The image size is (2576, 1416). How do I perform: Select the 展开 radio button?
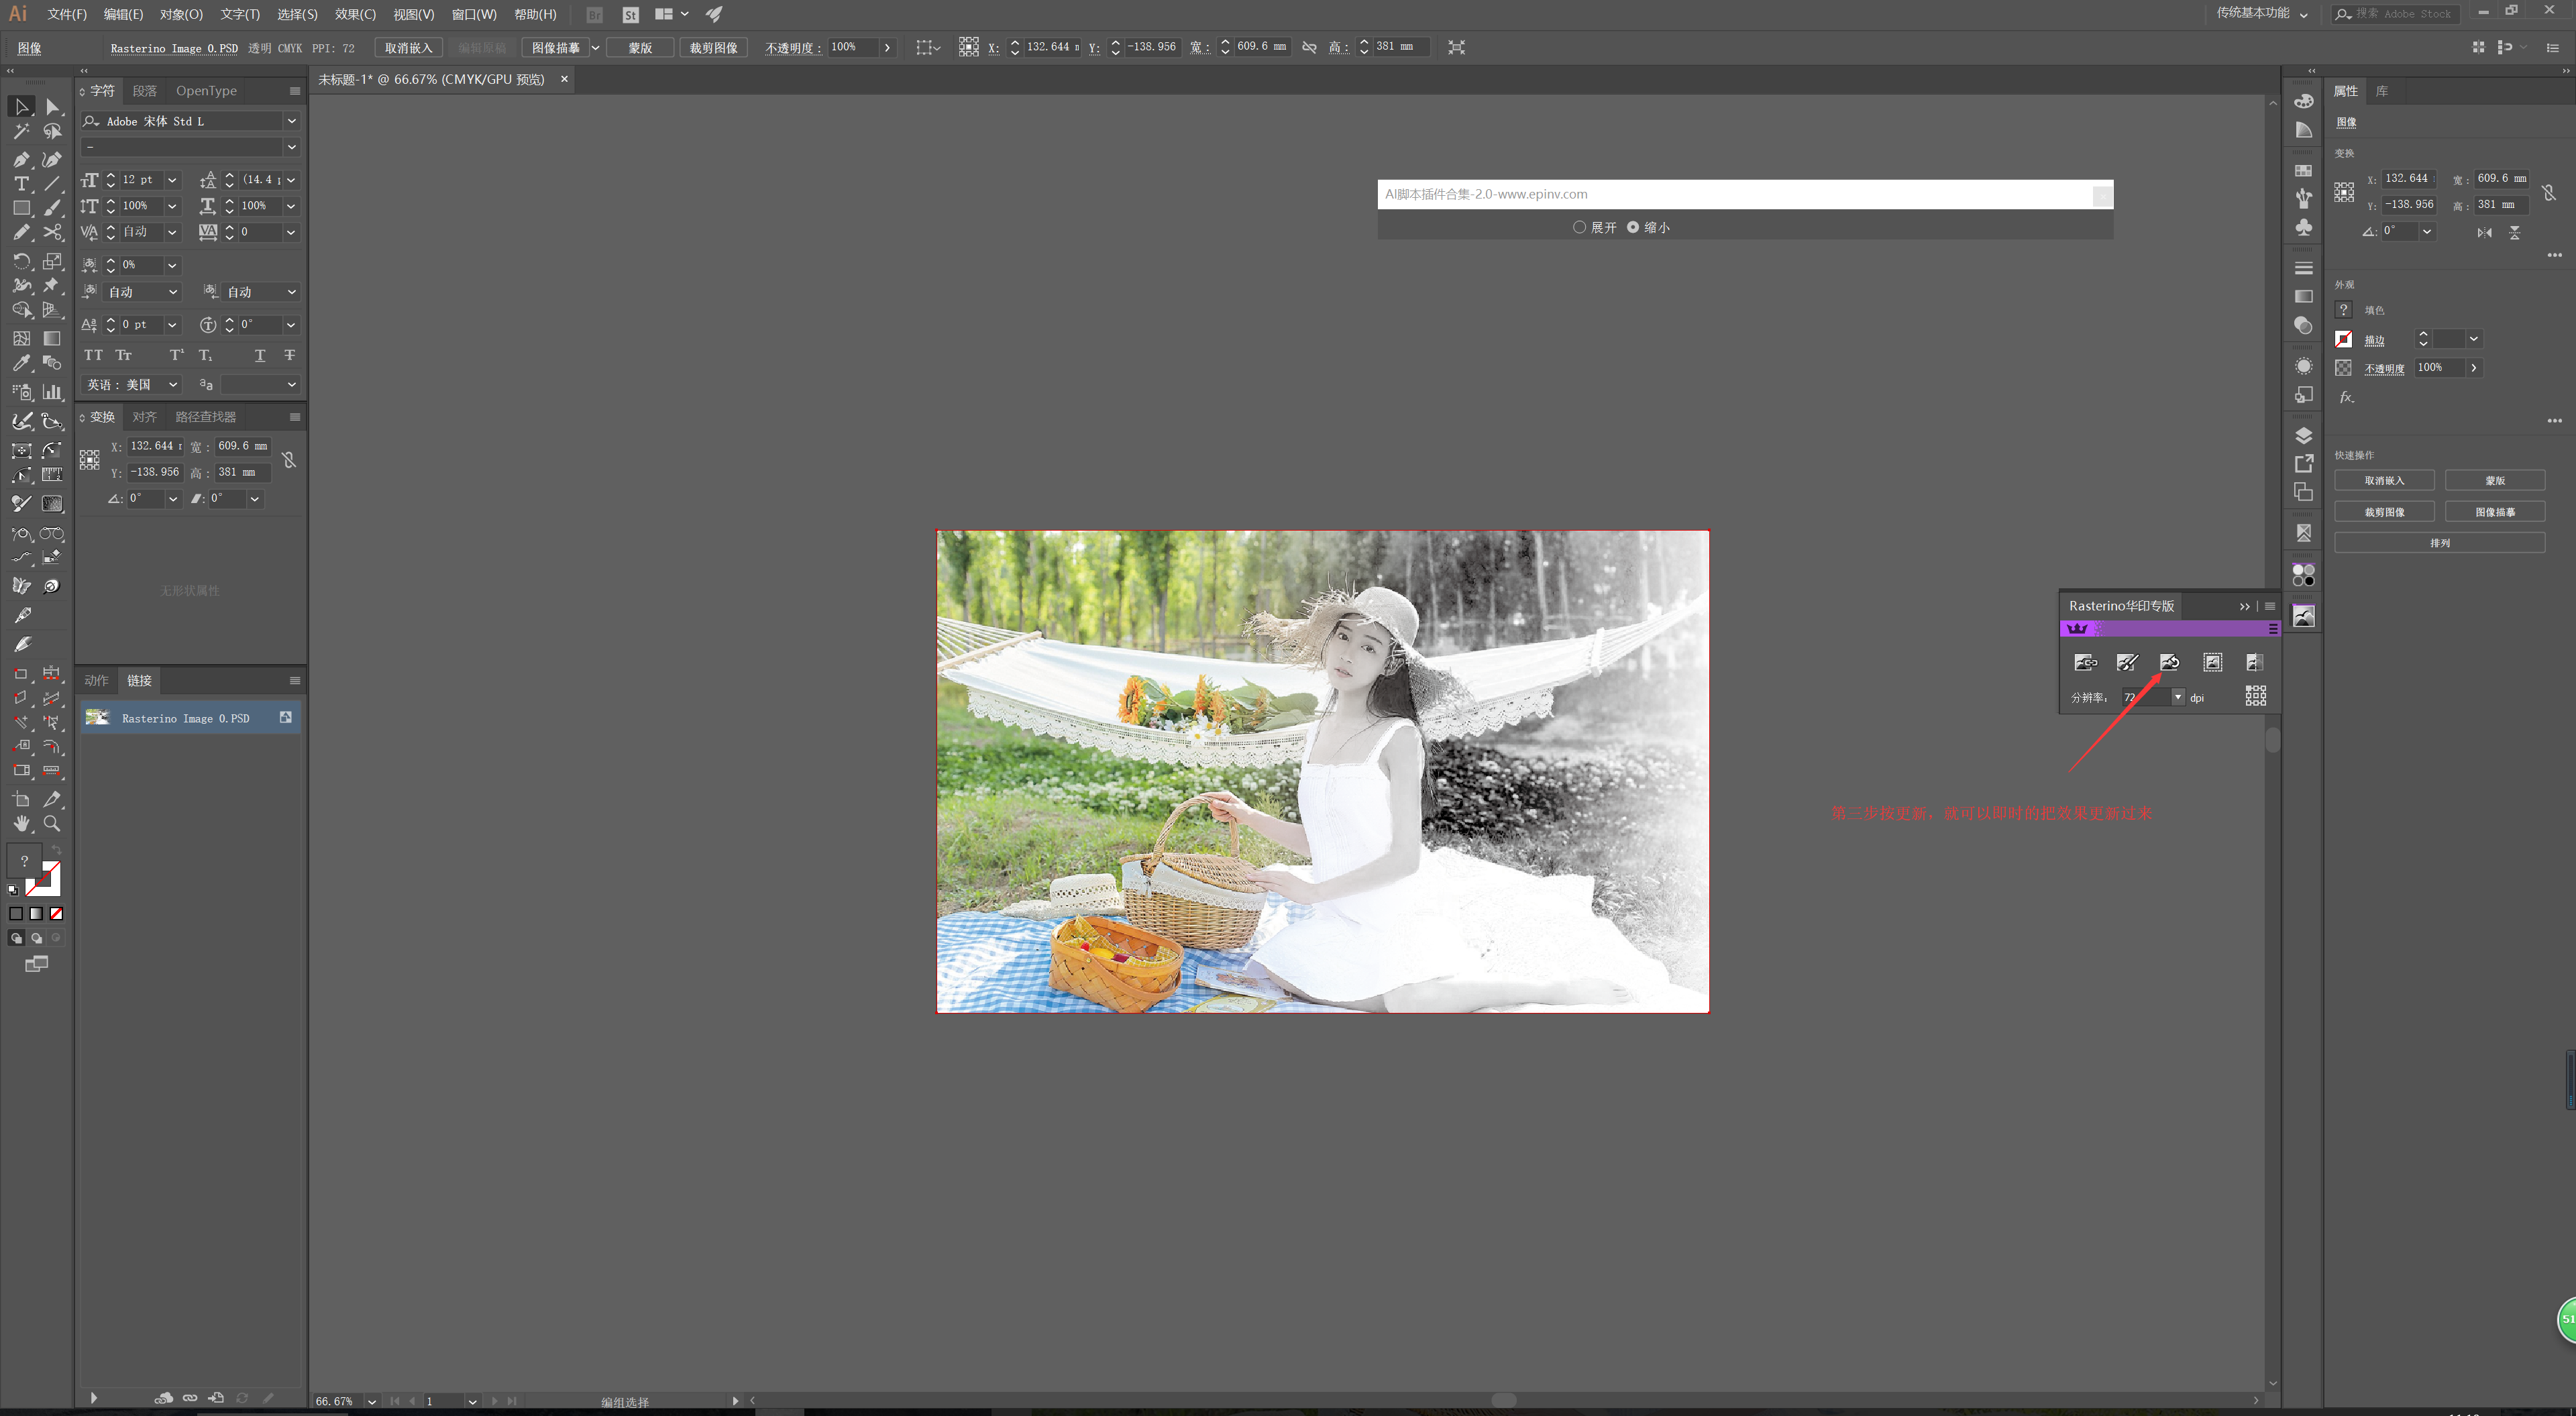point(1579,227)
